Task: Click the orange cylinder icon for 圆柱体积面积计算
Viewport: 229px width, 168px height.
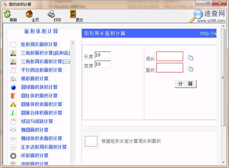Action: pos(13,96)
